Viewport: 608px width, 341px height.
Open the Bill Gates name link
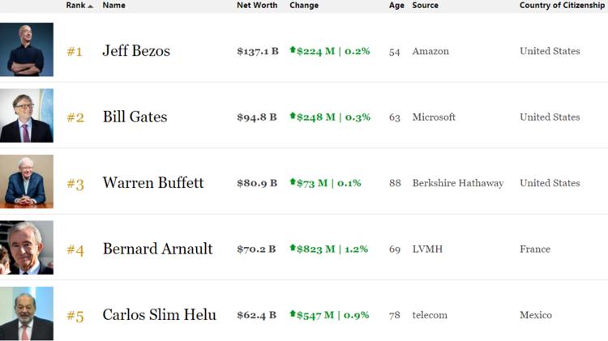[x=135, y=117]
